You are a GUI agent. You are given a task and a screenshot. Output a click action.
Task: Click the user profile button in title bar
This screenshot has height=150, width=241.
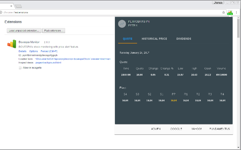coord(218,3)
